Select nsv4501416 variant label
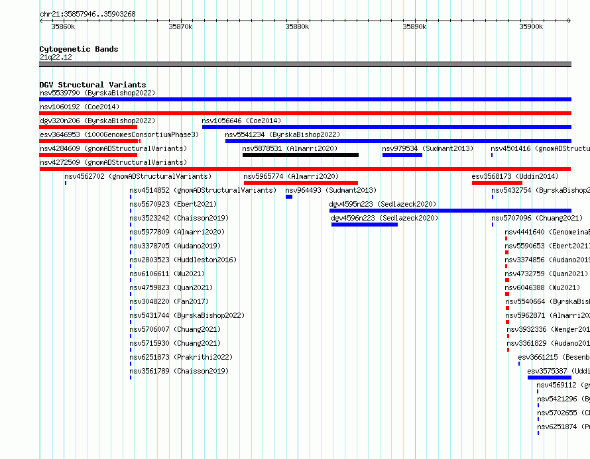Screen dimensions: 590x459 [540, 148]
